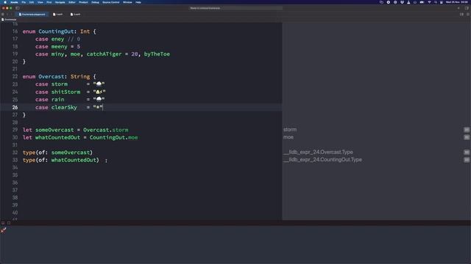This screenshot has height=264, width=471.
Task: Click the editor options icon at right of tab bar
Action: (x=461, y=14)
